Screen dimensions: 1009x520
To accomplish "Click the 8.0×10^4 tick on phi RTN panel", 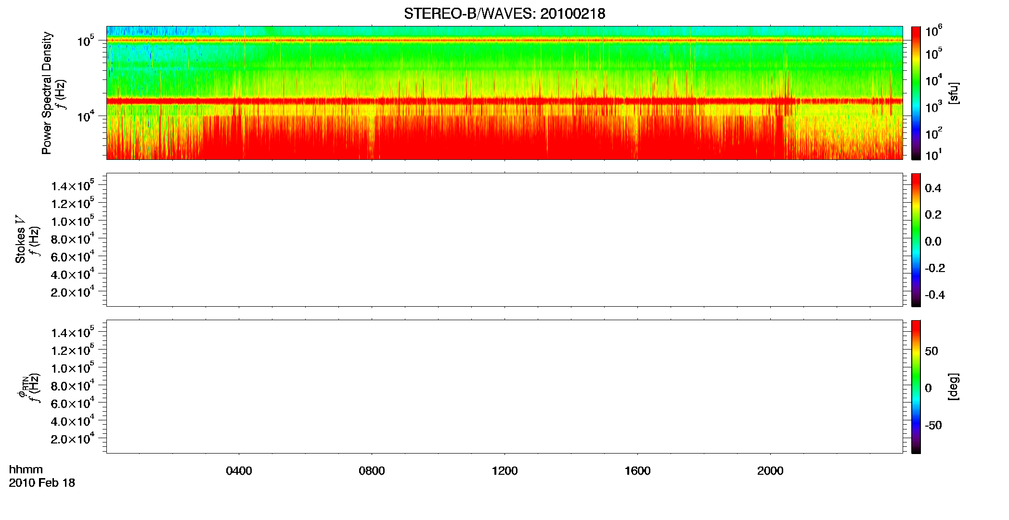I will click(x=73, y=386).
